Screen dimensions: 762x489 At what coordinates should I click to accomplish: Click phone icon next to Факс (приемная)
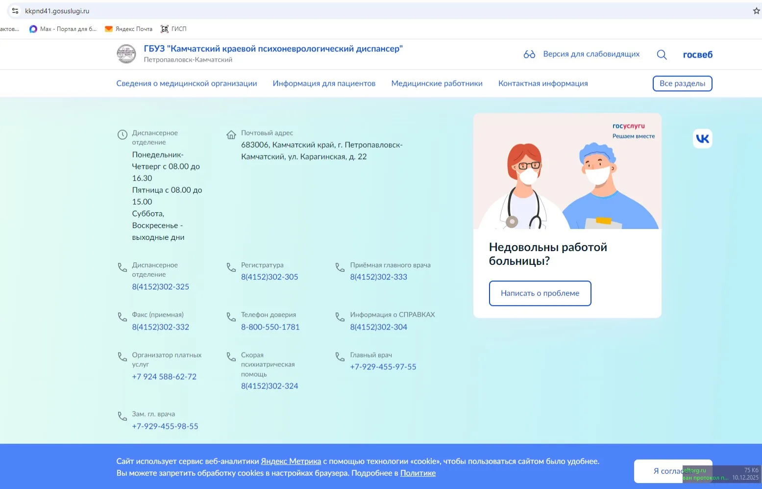pos(123,317)
